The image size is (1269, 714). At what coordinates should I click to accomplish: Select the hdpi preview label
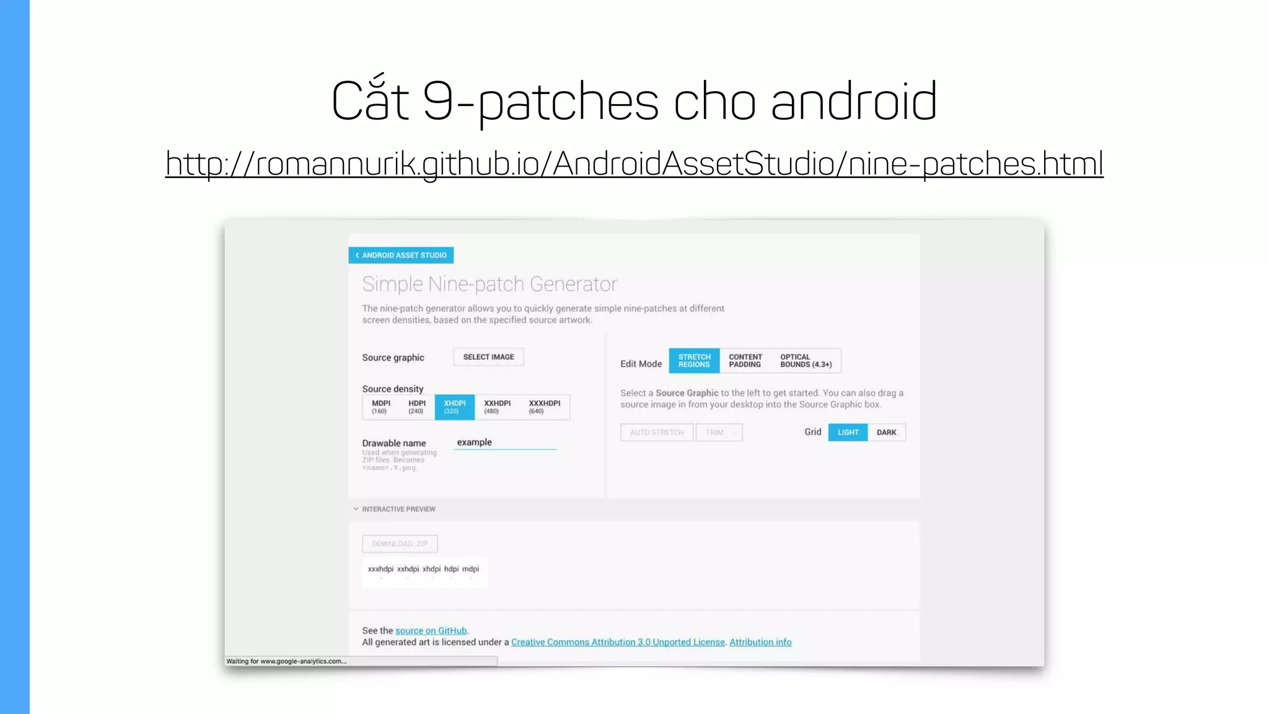451,569
